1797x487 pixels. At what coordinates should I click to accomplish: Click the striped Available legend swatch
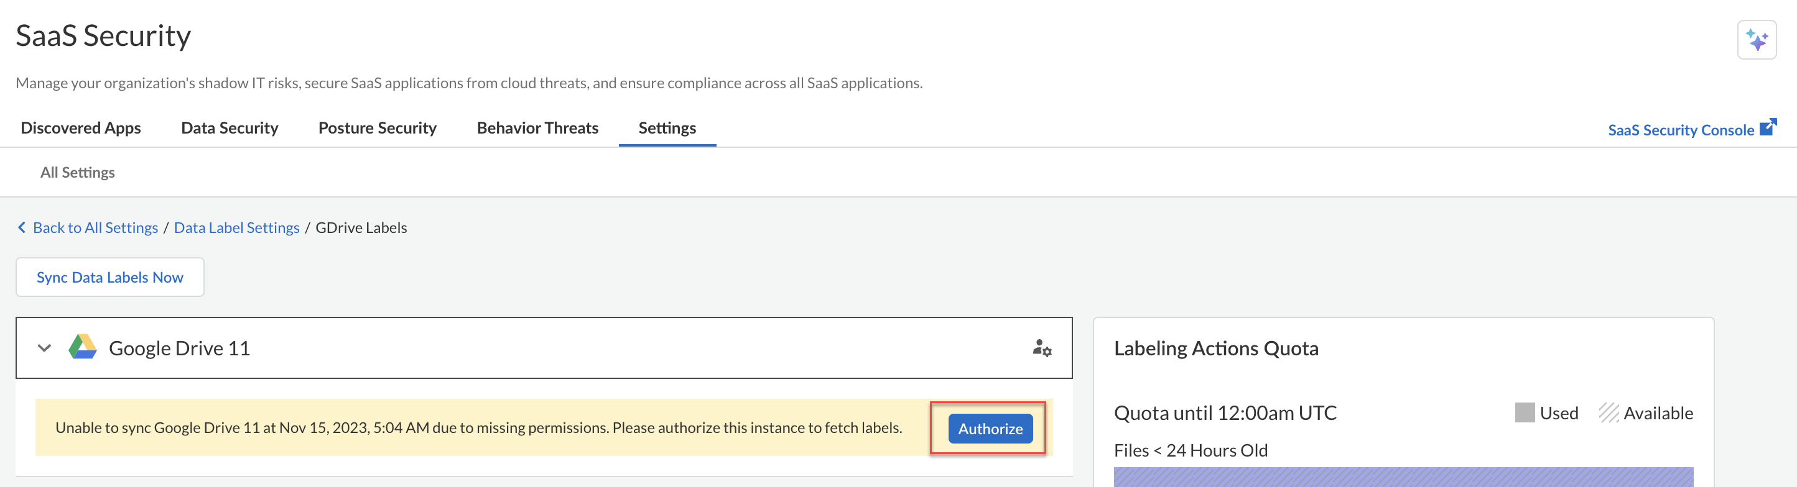click(x=1608, y=412)
